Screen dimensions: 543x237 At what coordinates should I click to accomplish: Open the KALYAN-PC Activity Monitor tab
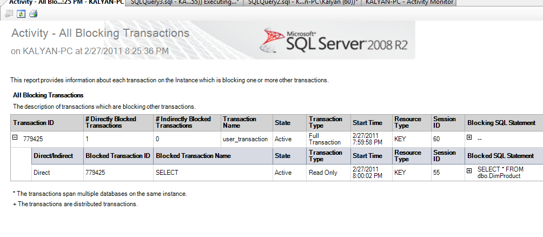click(x=409, y=3)
